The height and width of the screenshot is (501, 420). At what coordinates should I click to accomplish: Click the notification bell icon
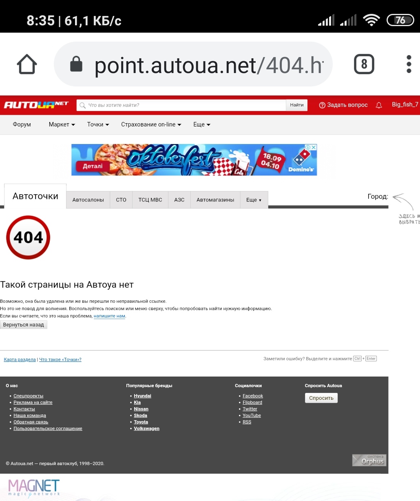coord(379,105)
